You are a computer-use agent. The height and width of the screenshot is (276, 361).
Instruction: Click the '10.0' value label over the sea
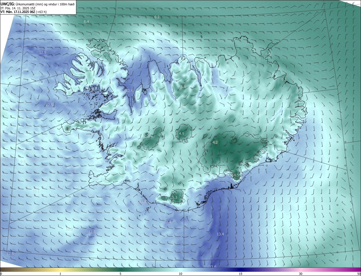coord(69,229)
